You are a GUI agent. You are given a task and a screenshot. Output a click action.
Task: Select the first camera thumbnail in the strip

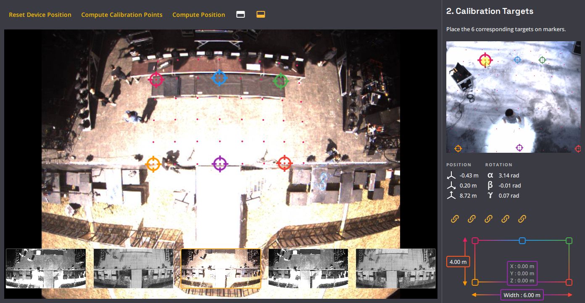pyautogui.click(x=46, y=268)
